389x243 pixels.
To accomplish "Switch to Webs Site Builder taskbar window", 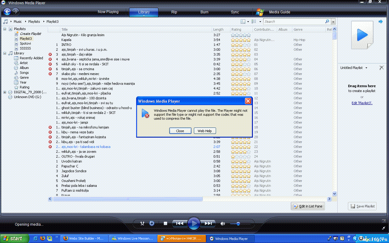I will click(85, 239).
